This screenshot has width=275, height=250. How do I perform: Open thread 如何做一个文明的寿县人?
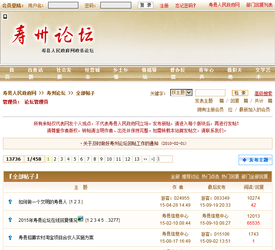coord(43,202)
